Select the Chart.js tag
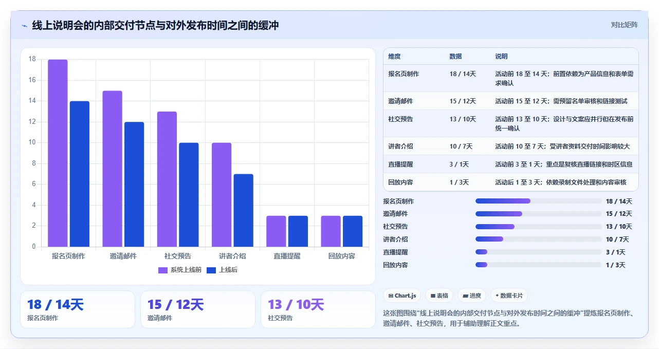Screen dimensions: 659x349 tap(402, 296)
